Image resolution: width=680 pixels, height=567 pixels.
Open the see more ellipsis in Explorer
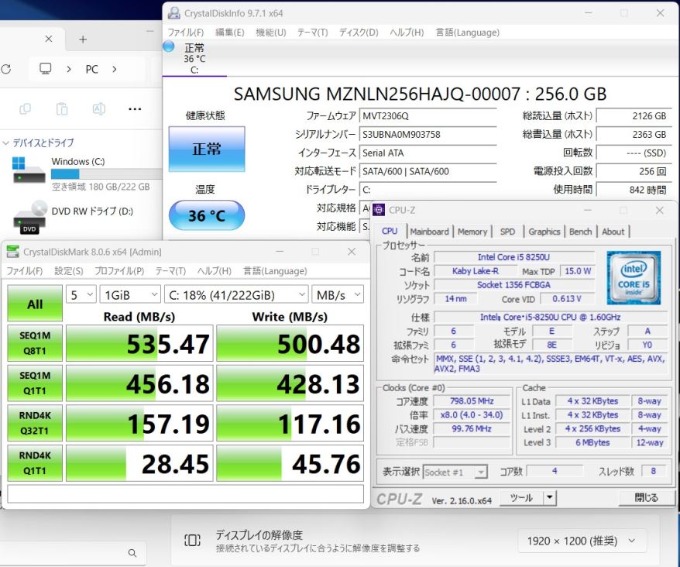point(135,109)
